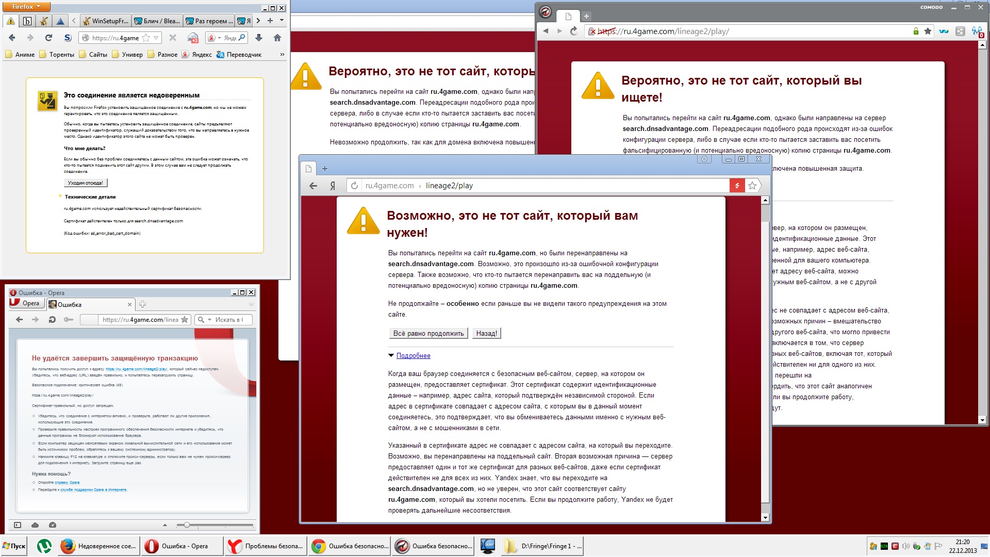Click Firefox forward arrow button

click(30, 38)
